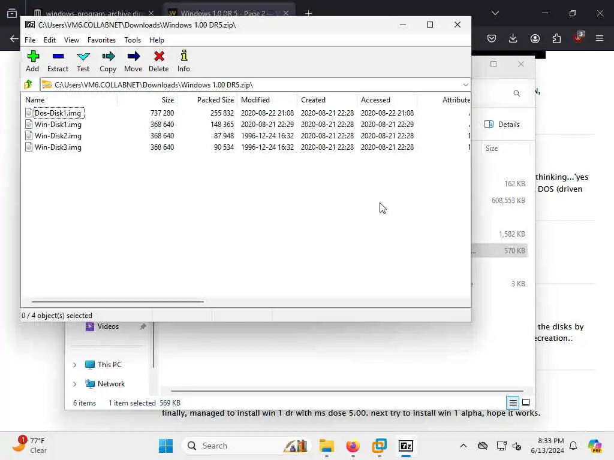Click the Save to Pocket icon
The height and width of the screenshot is (460, 614).
coord(492,38)
